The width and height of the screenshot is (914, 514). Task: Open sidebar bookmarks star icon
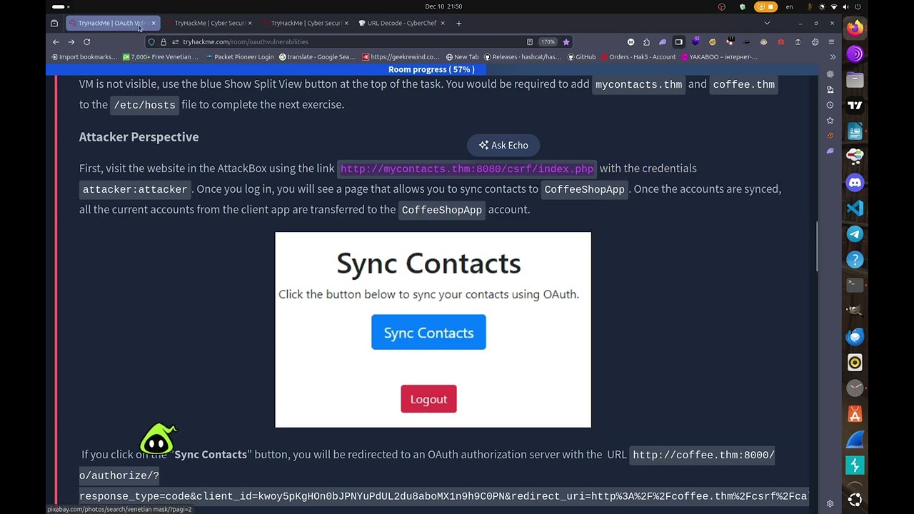830,120
